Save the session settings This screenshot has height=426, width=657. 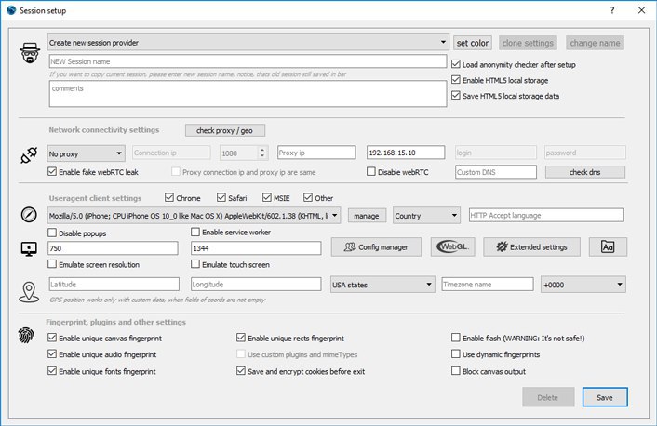[x=605, y=397]
